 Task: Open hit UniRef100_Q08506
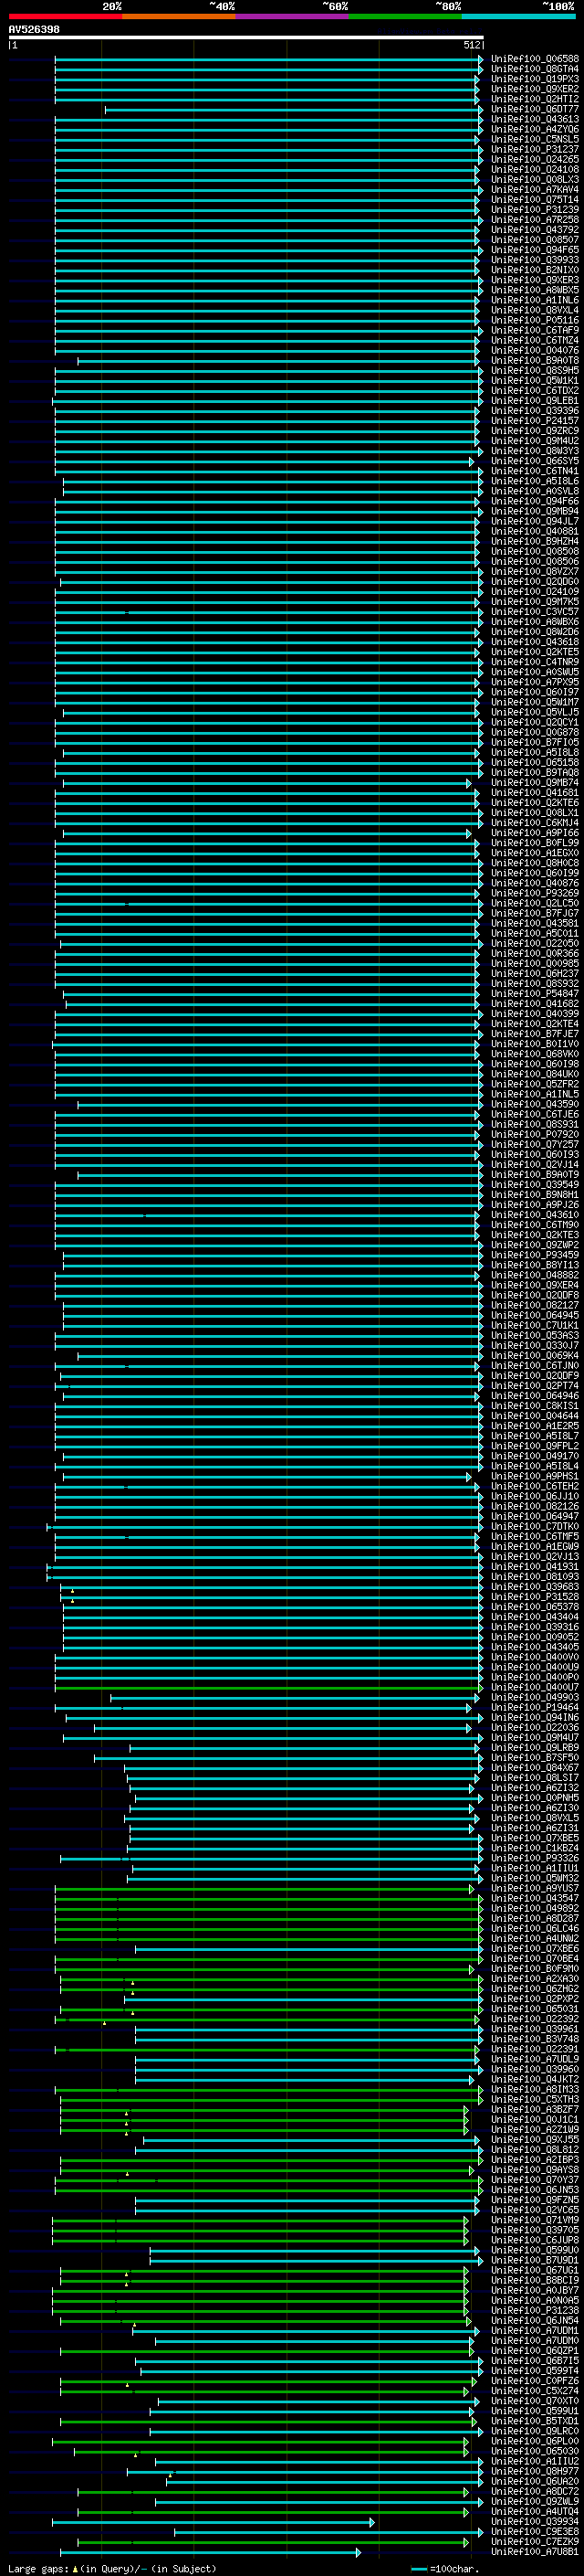click(x=534, y=561)
